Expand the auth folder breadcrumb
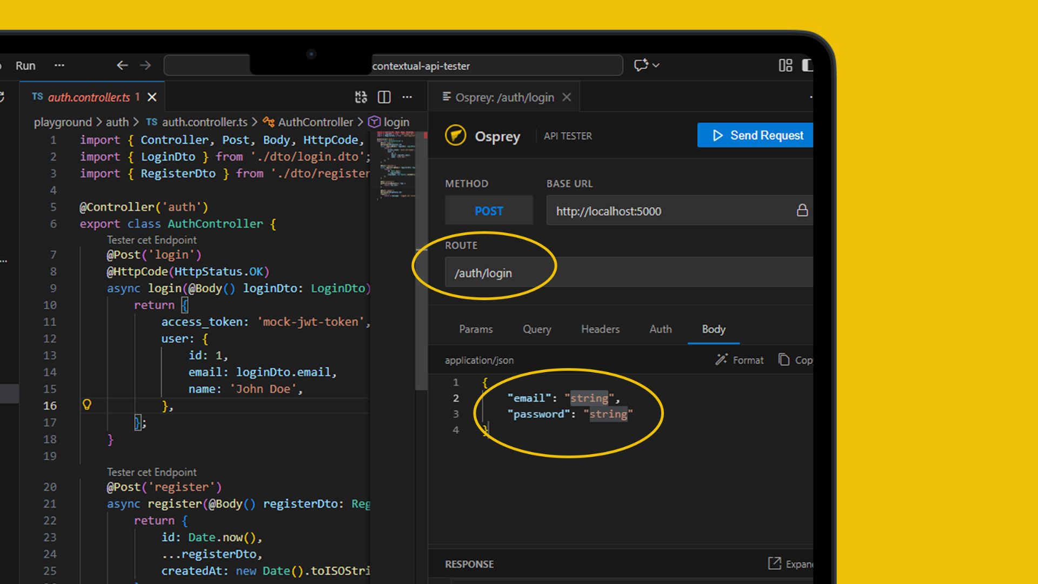 click(x=117, y=122)
